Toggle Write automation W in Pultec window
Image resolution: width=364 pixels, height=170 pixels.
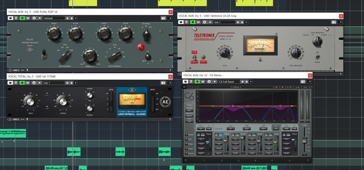point(28,18)
